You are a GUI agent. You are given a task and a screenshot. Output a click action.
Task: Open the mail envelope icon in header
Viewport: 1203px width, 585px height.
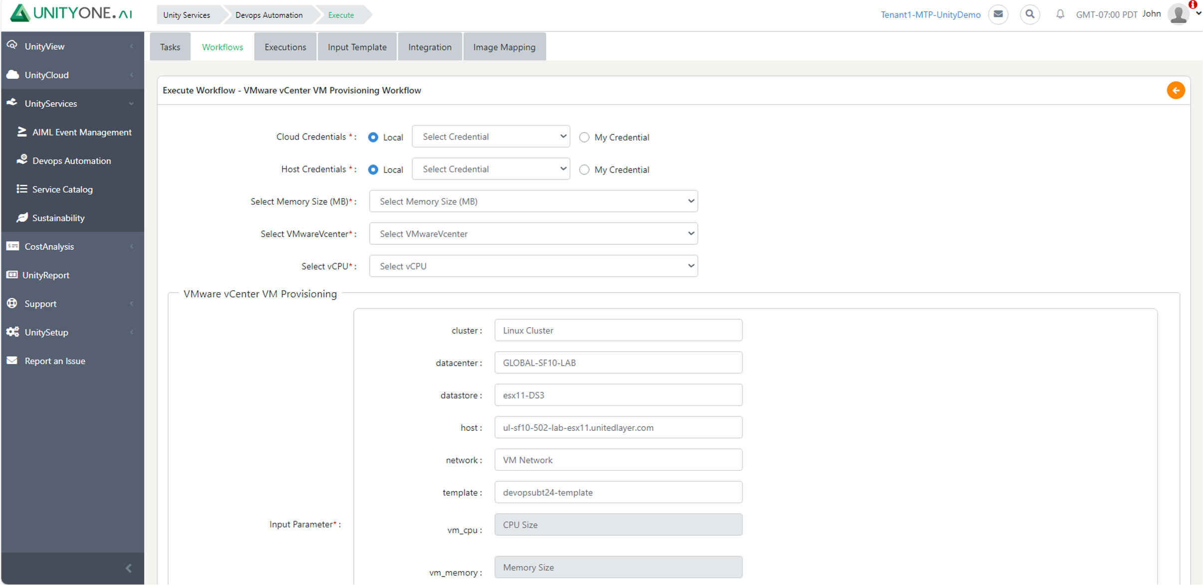click(x=998, y=14)
